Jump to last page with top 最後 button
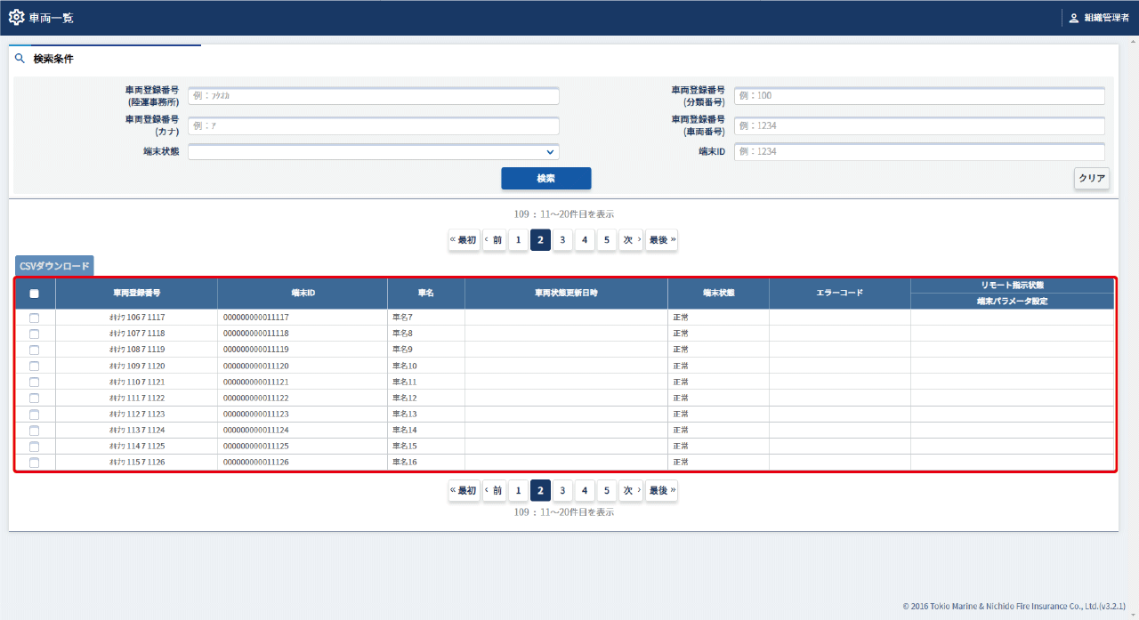 pos(661,240)
